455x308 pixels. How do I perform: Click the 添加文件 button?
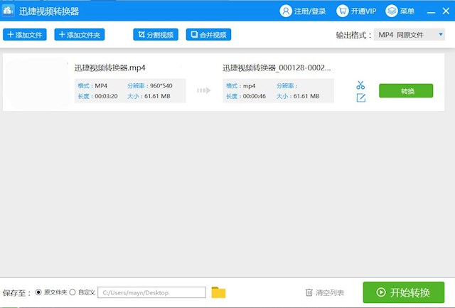[25, 35]
